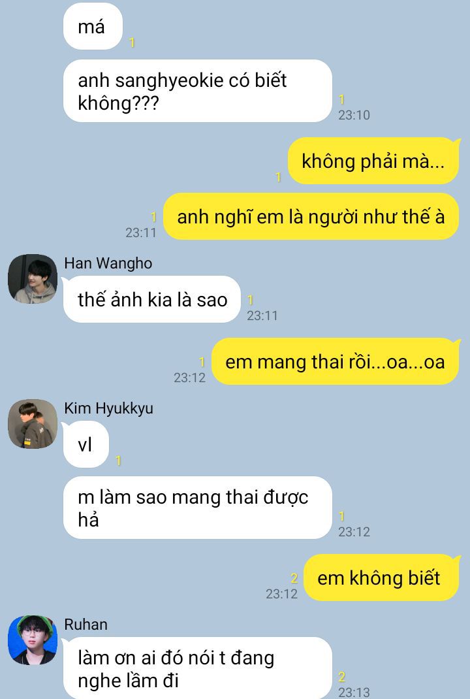Tap the 'anh nghĩ em là người như thế à' message

pyautogui.click(x=311, y=217)
